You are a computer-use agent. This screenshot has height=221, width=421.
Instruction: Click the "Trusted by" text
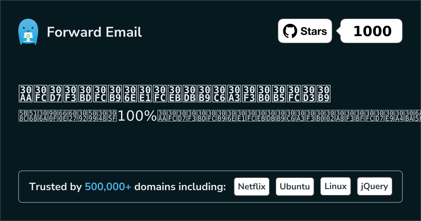click(55, 187)
